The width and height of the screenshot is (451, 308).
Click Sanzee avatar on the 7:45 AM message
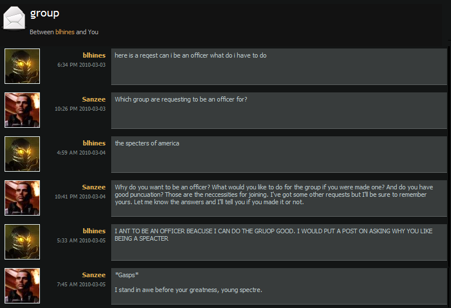point(22,286)
